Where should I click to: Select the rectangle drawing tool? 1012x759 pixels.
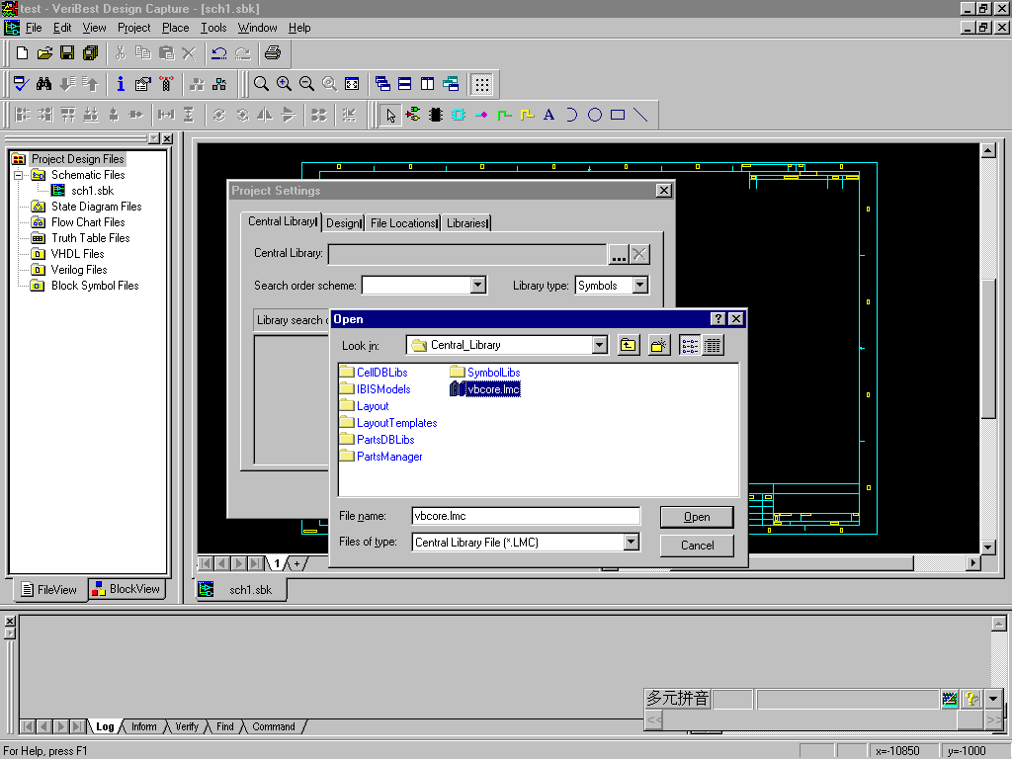[618, 115]
